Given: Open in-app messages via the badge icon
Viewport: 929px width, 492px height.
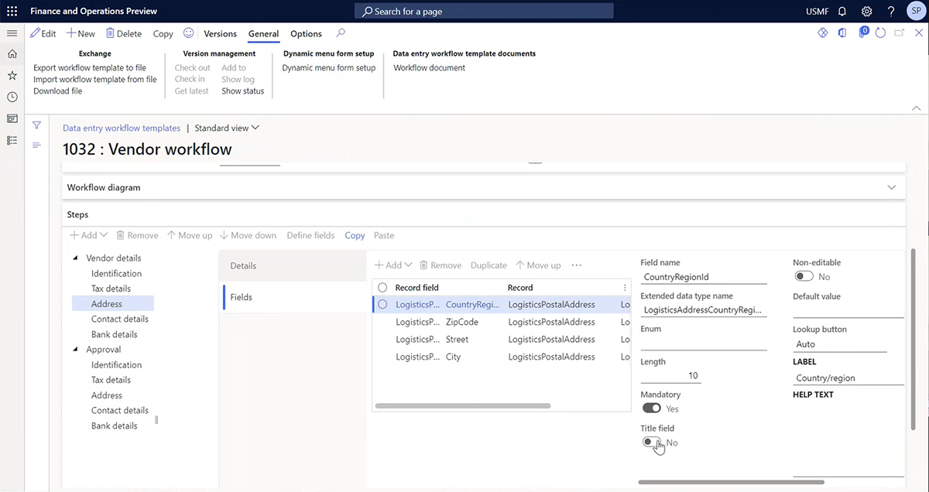Looking at the screenshot, I should pos(863,35).
